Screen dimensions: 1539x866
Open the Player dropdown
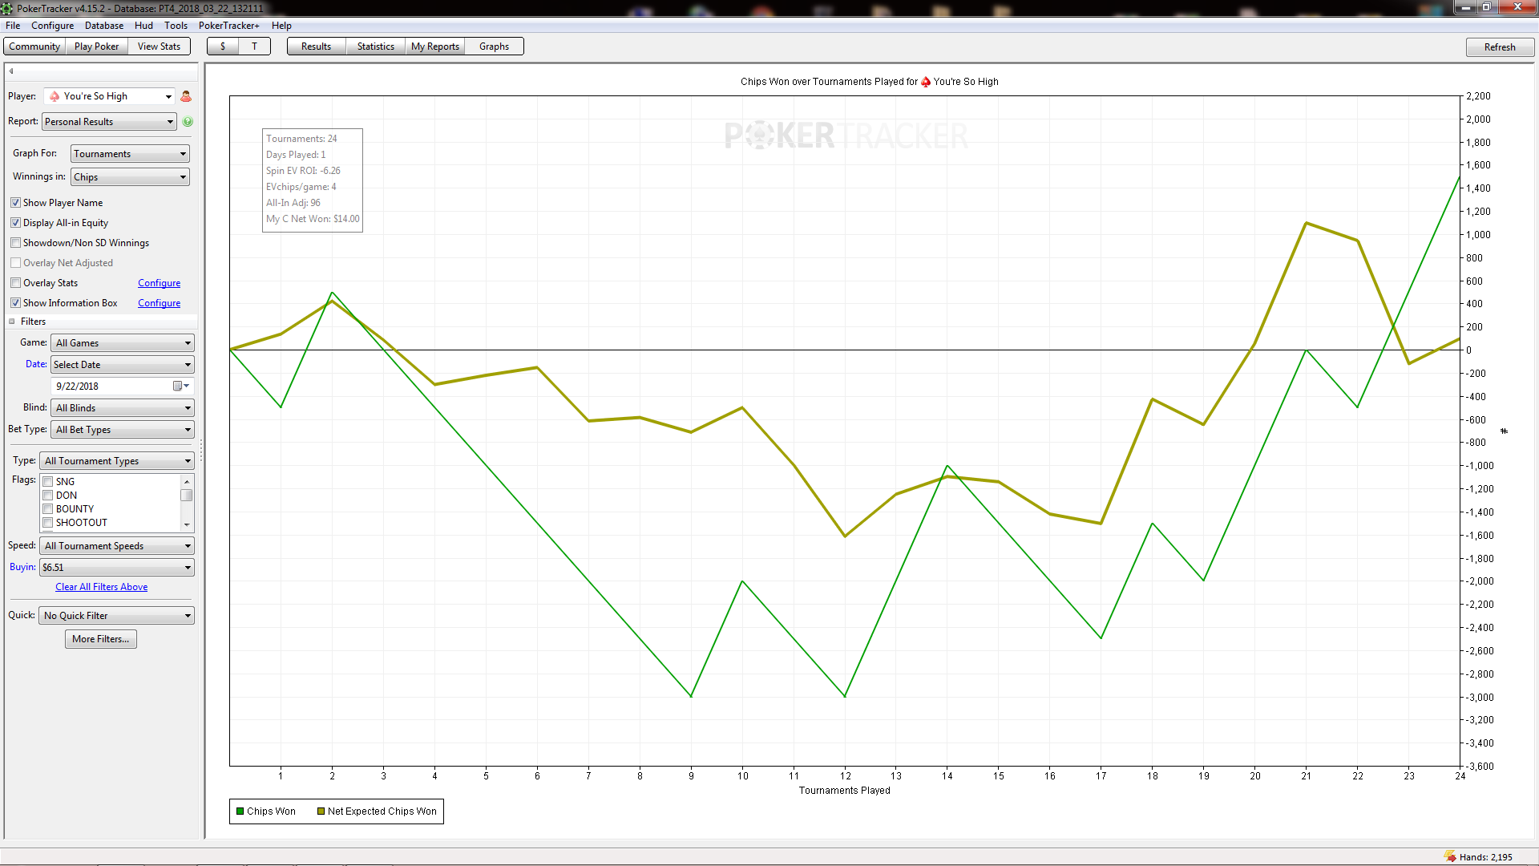pos(110,96)
